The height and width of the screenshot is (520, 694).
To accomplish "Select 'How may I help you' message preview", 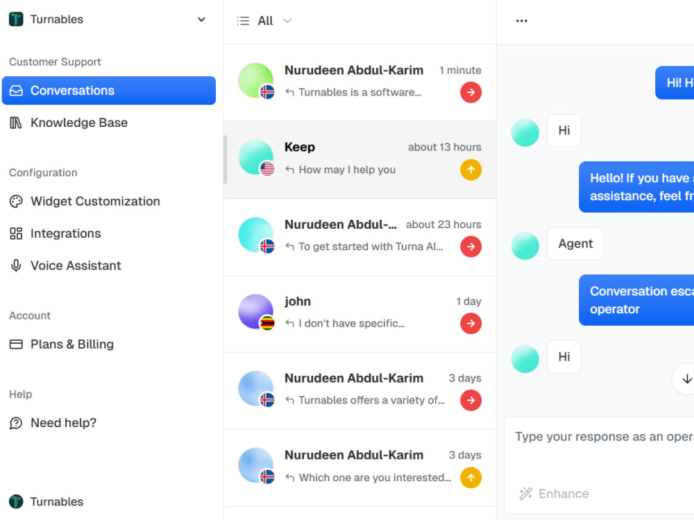I will pos(347,170).
